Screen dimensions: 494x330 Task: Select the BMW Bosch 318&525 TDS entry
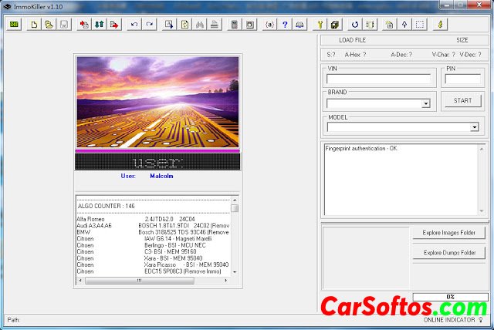[x=153, y=232]
